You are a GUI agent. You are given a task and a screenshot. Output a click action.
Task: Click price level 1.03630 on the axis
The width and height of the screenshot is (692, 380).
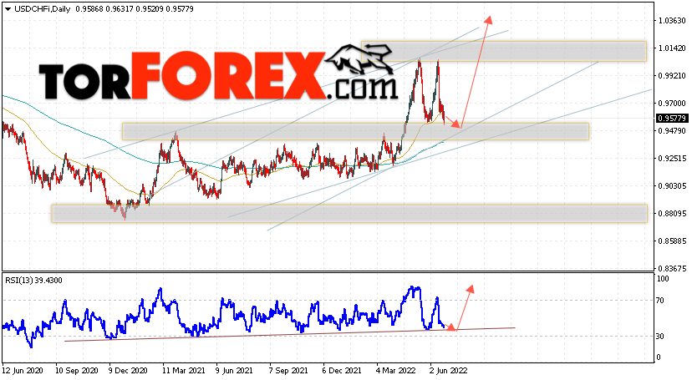click(672, 21)
